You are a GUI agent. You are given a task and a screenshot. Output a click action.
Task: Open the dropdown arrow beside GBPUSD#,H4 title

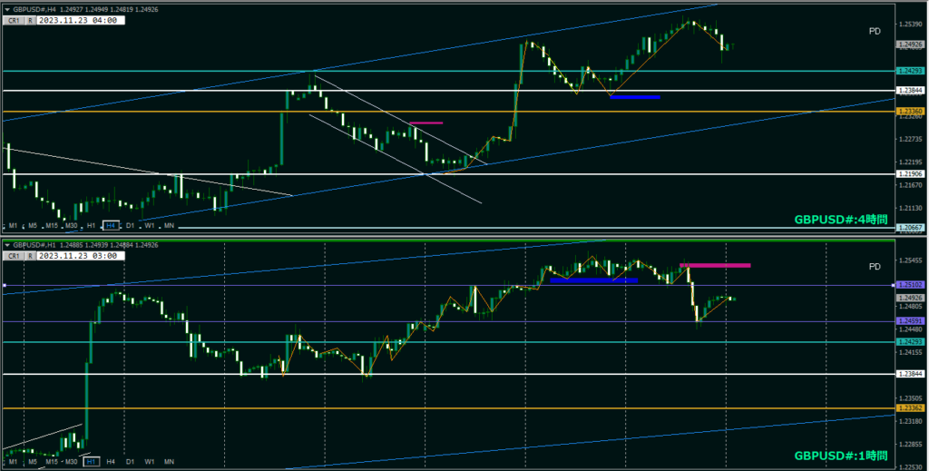point(7,9)
